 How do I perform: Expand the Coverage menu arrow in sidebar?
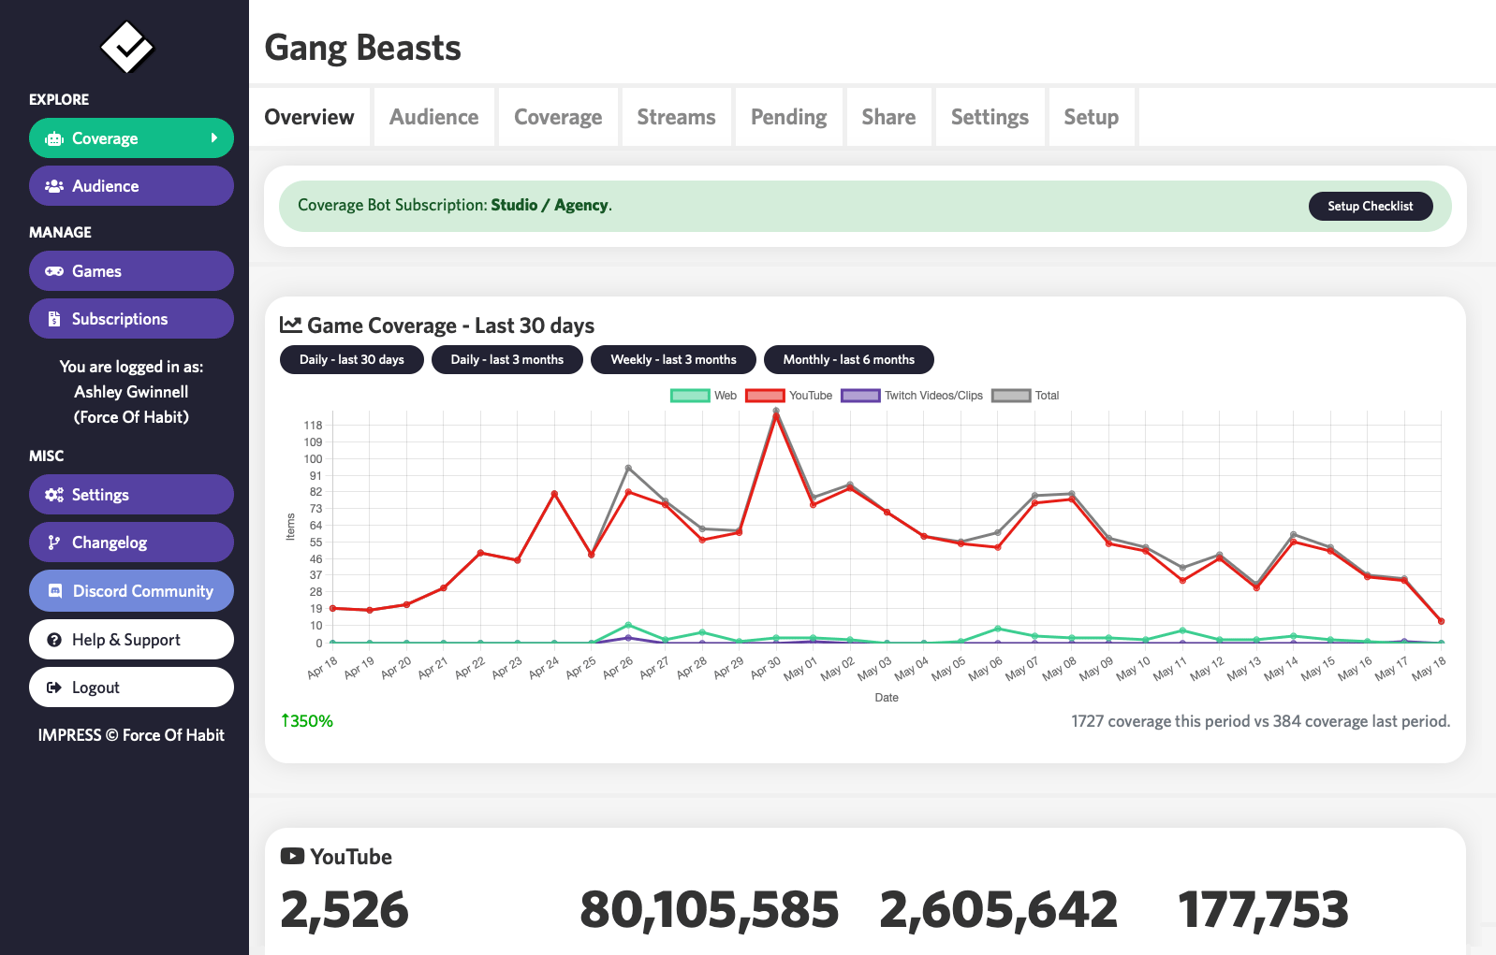[213, 138]
